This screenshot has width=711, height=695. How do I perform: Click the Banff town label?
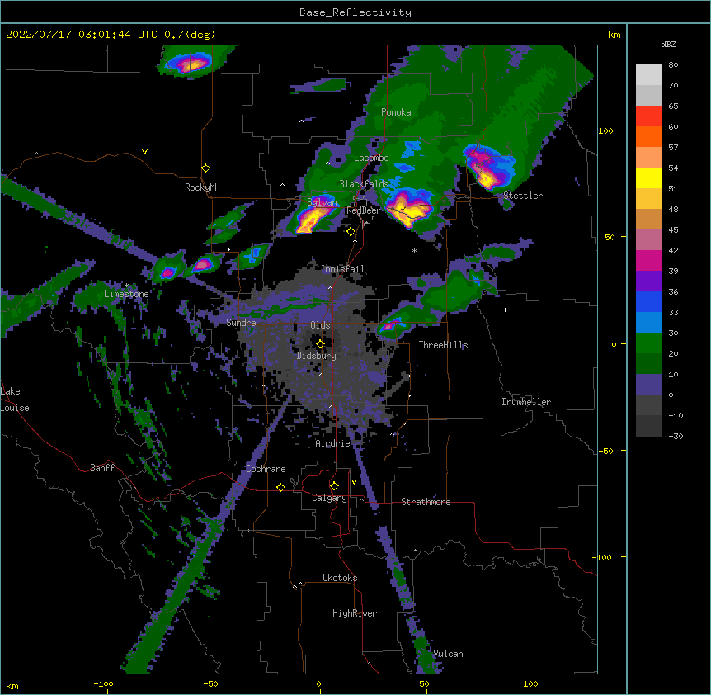(x=102, y=468)
